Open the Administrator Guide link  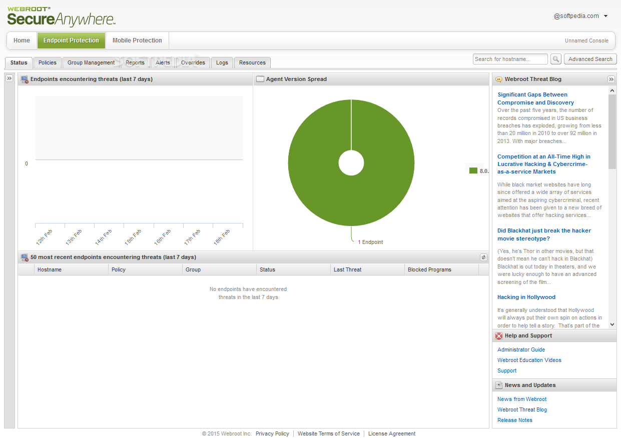coord(521,349)
